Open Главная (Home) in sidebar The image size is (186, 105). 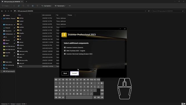(7, 15)
